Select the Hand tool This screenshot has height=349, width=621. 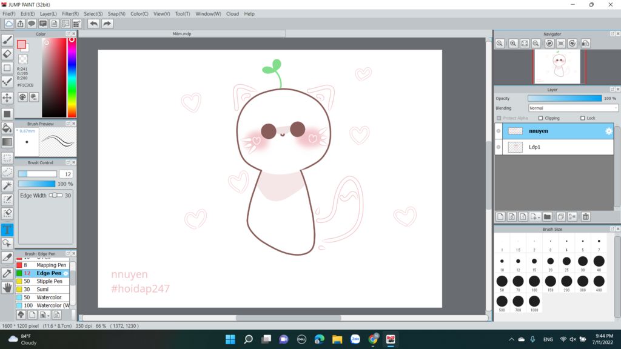point(7,288)
